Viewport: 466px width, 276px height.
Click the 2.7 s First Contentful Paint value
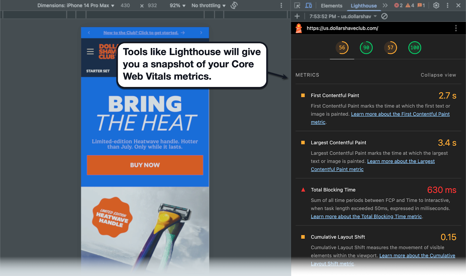tap(447, 95)
